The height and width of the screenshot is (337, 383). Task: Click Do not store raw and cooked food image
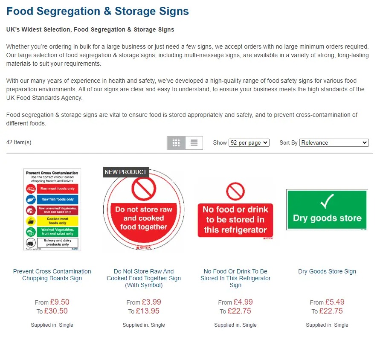144,209
